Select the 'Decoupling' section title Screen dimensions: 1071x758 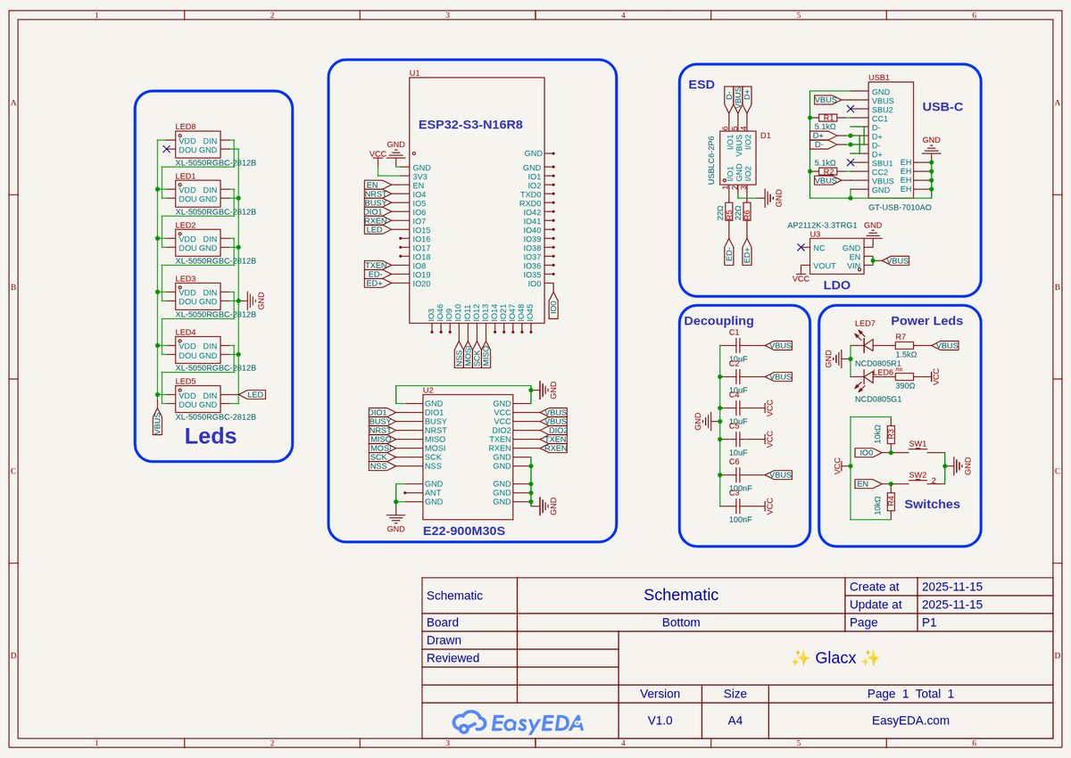click(x=718, y=321)
